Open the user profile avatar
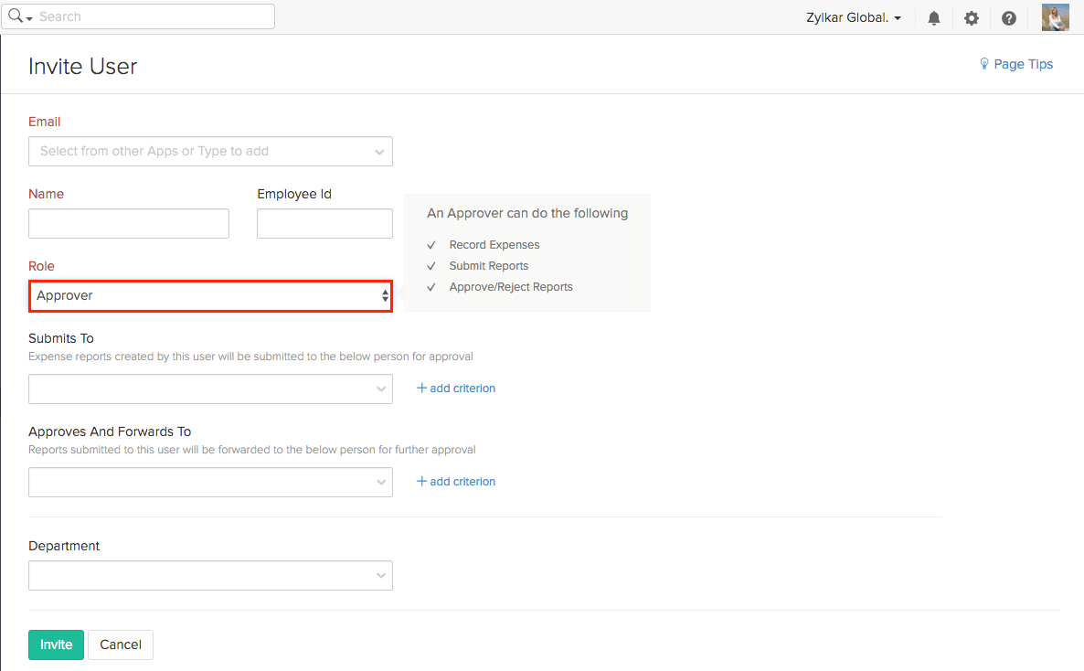The height and width of the screenshot is (671, 1084). pyautogui.click(x=1055, y=17)
